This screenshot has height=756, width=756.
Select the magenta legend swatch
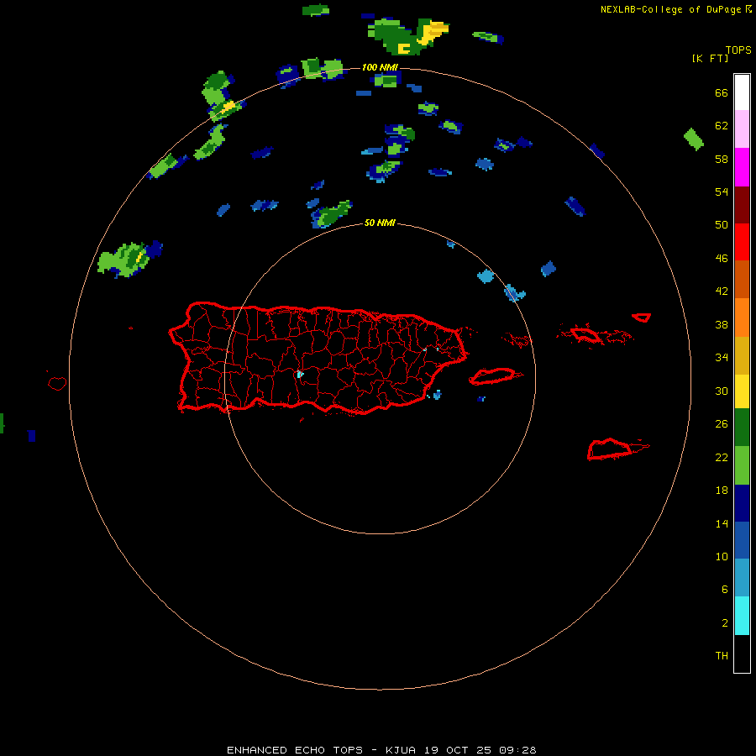click(x=742, y=167)
